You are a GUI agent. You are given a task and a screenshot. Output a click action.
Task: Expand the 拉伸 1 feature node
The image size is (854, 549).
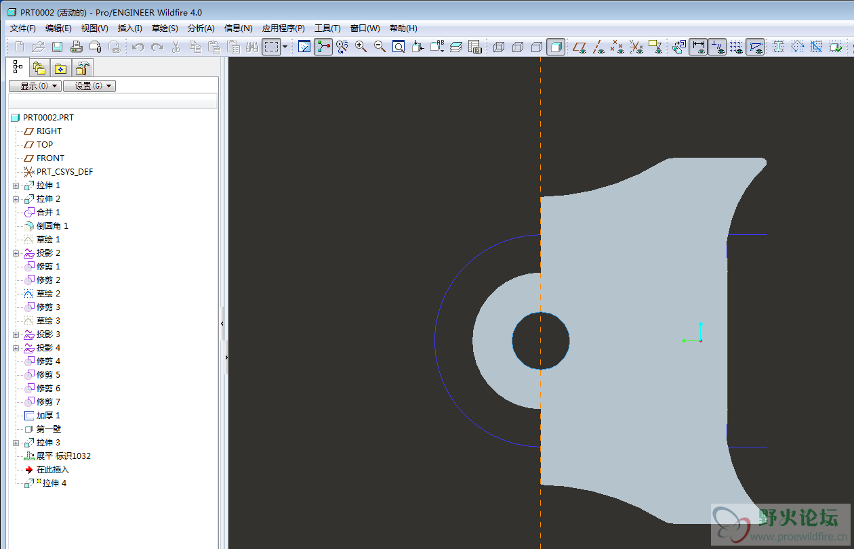pyautogui.click(x=16, y=185)
